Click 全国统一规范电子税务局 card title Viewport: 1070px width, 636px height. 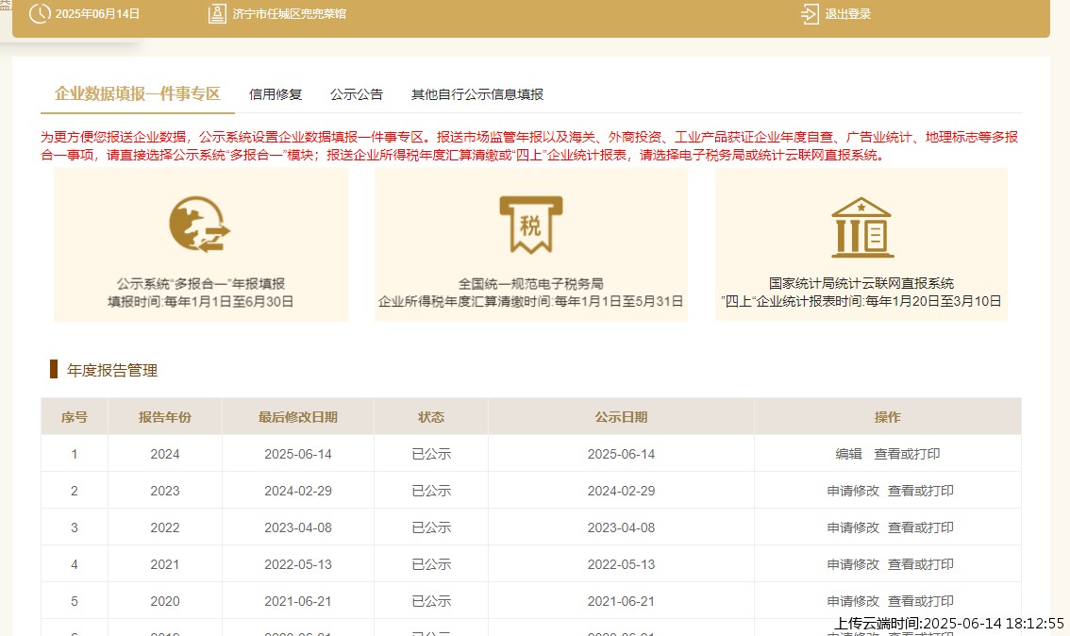click(x=531, y=283)
